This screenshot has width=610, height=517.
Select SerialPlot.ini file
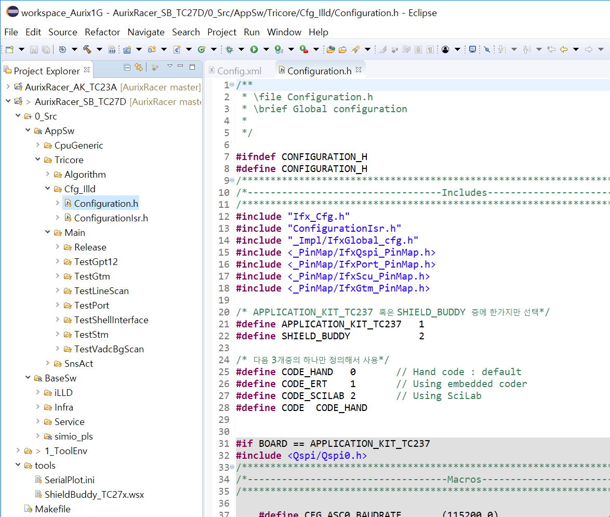(x=69, y=480)
